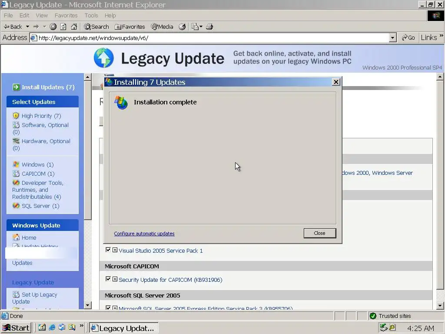Click the Go button beside address bar

point(408,37)
